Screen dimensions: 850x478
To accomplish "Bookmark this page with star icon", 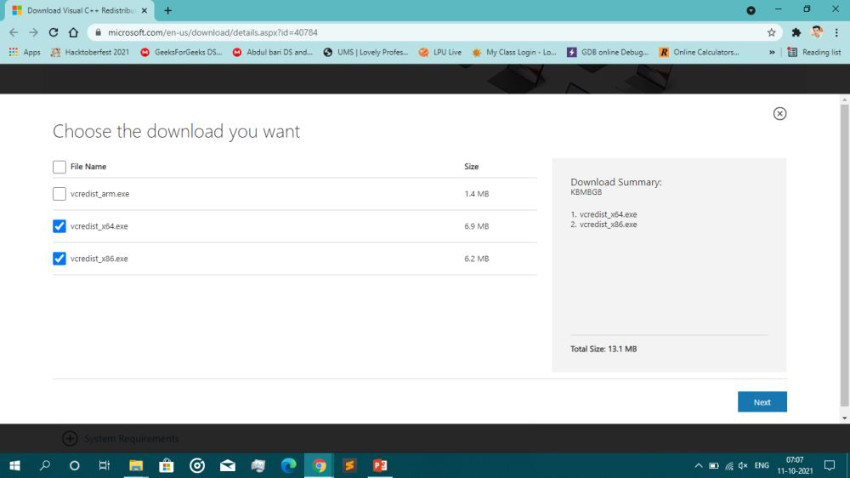I will pyautogui.click(x=772, y=32).
